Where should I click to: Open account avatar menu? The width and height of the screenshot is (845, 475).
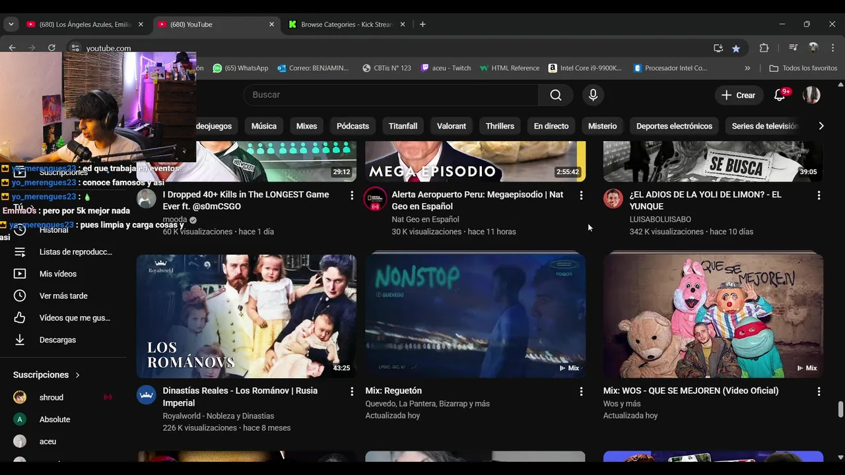tap(811, 95)
